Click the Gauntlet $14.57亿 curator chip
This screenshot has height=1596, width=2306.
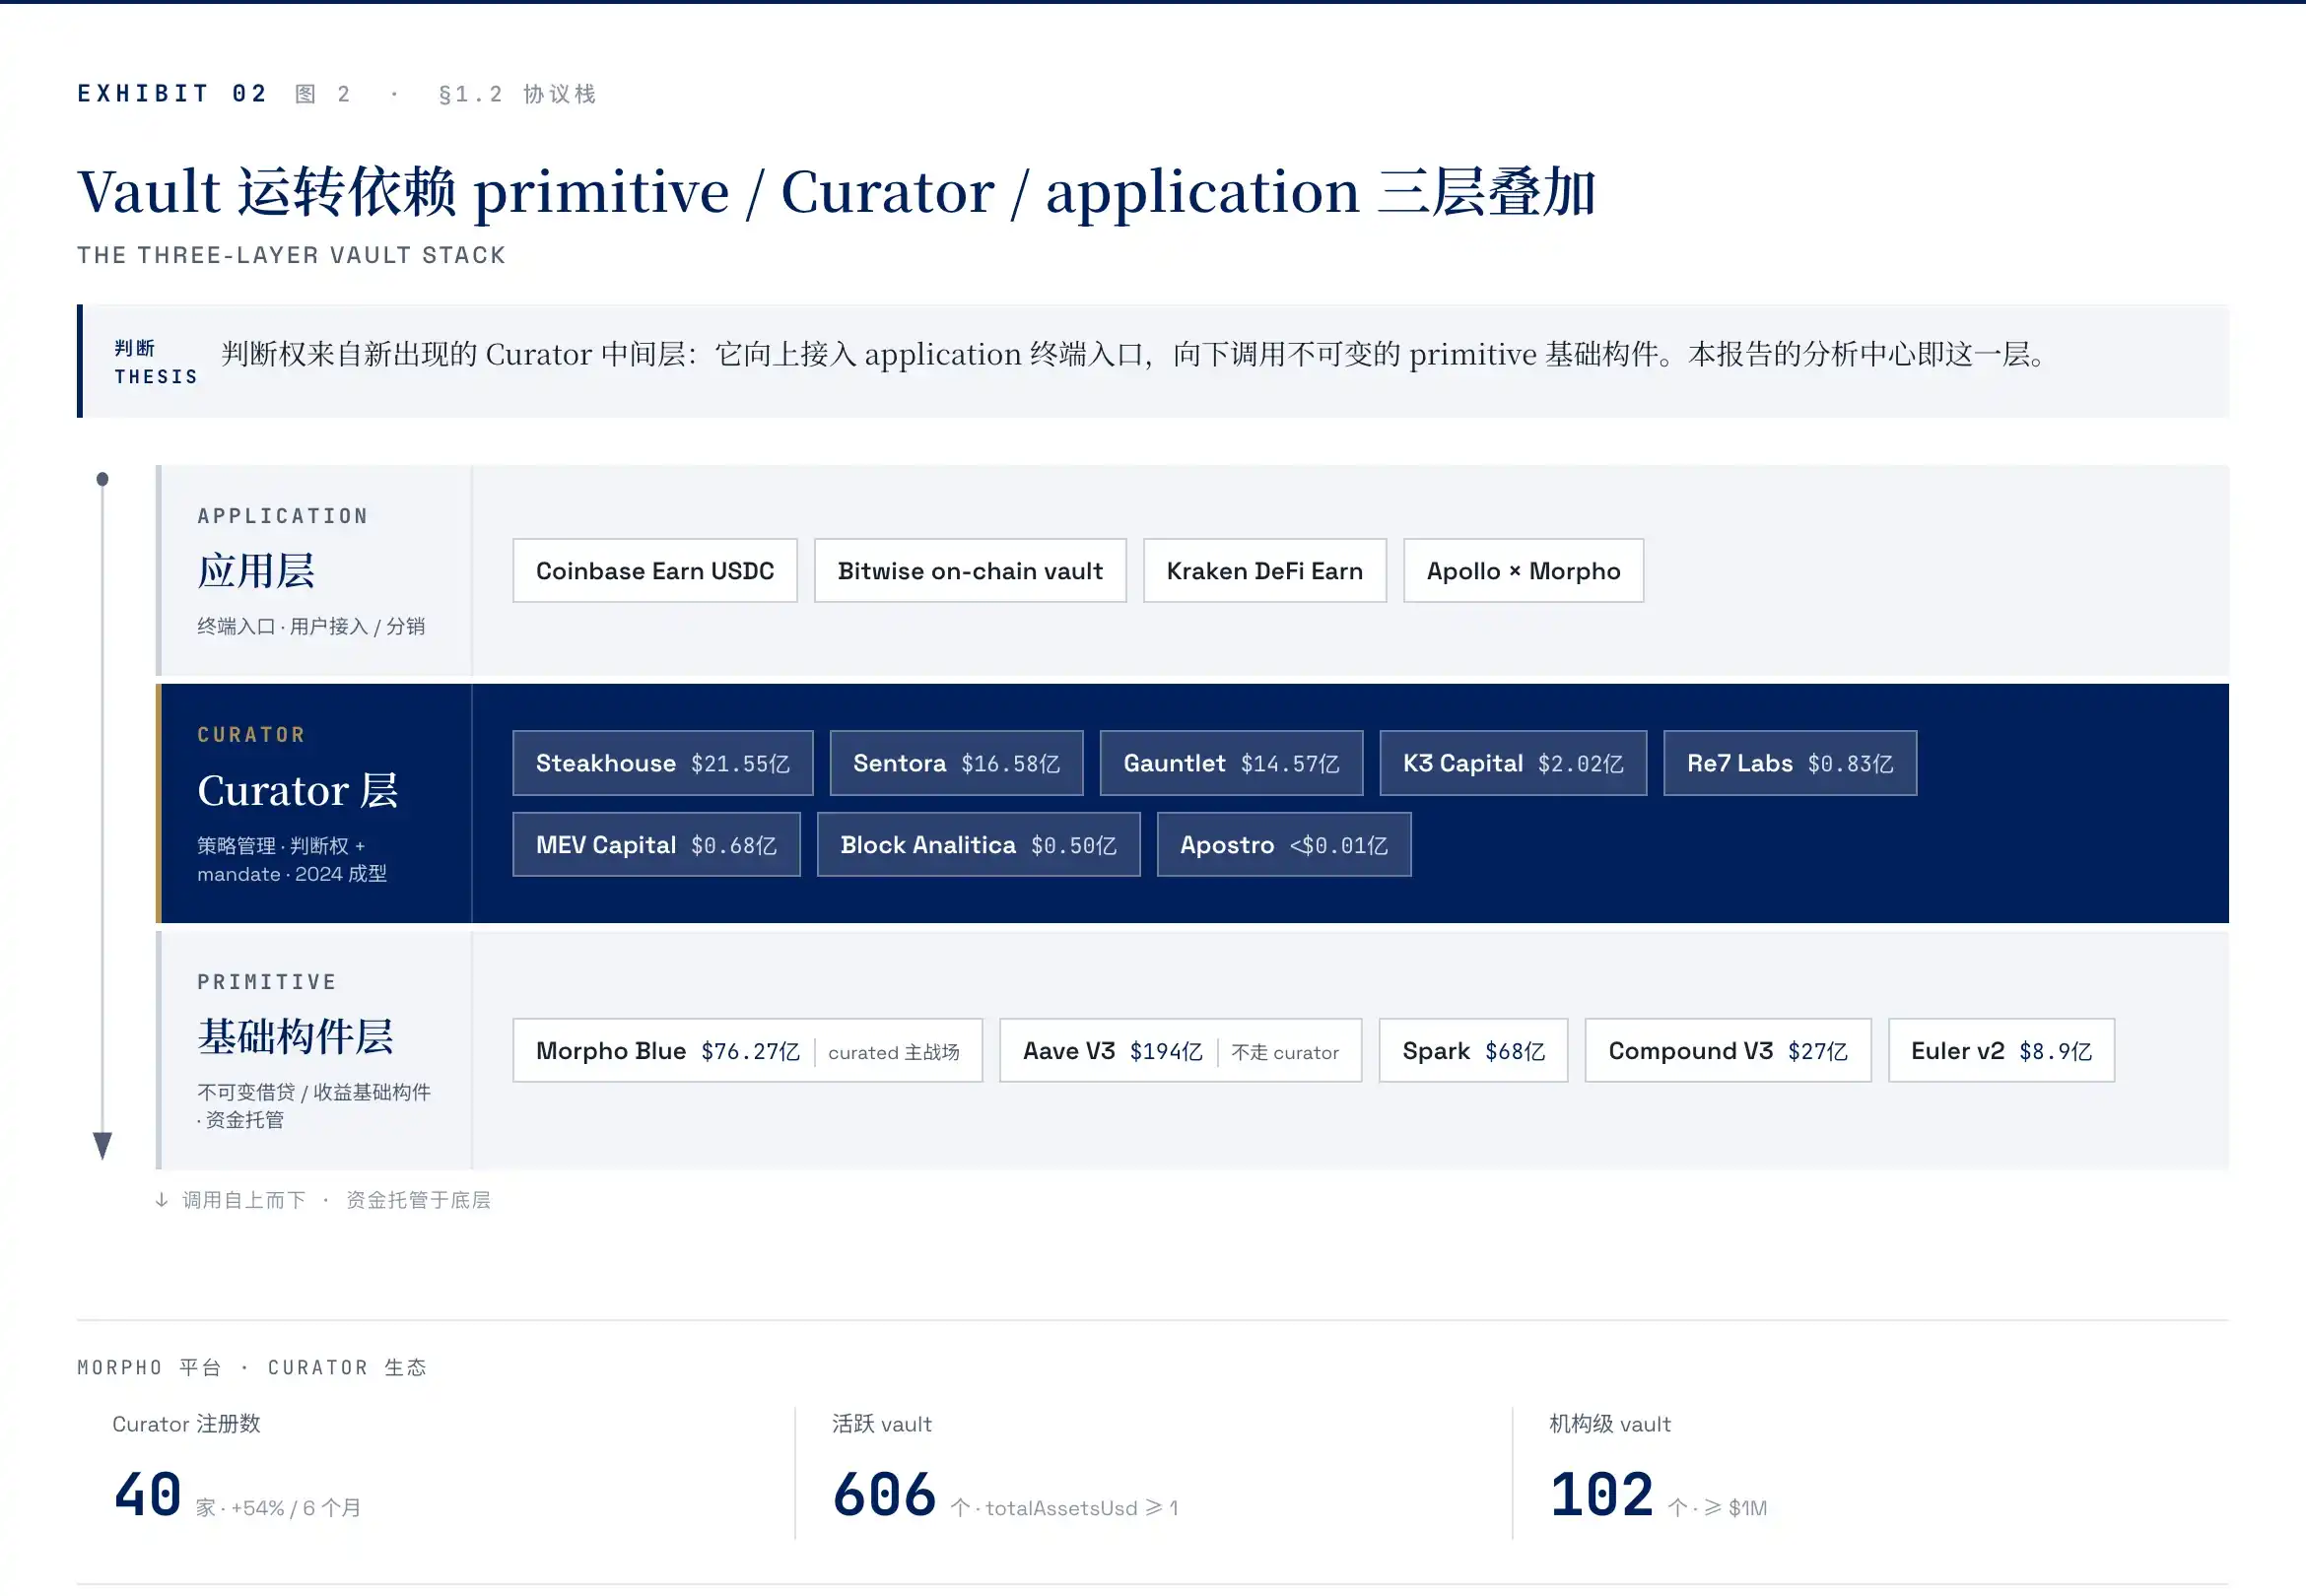click(1231, 763)
